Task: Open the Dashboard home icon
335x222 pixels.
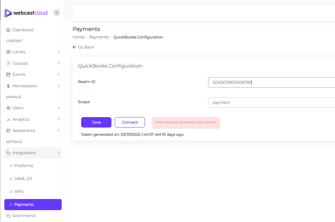Action: [x=8, y=30]
